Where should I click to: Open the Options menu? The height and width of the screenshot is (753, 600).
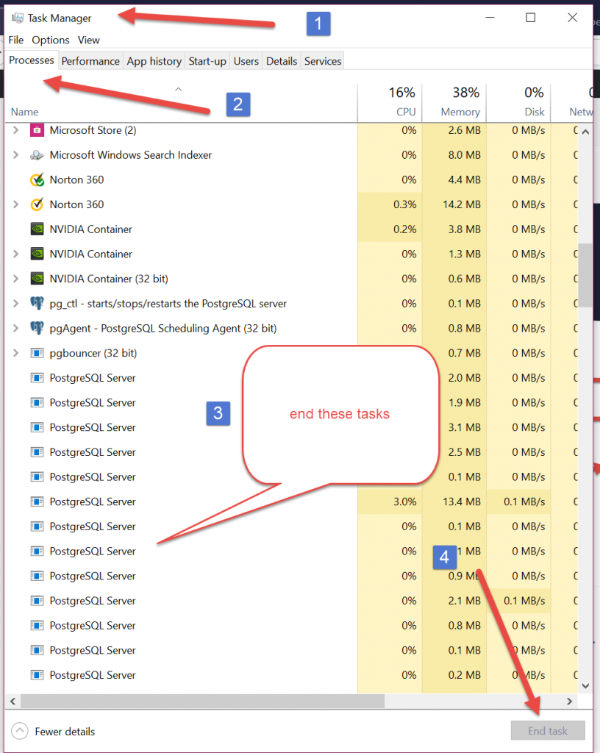tap(50, 40)
